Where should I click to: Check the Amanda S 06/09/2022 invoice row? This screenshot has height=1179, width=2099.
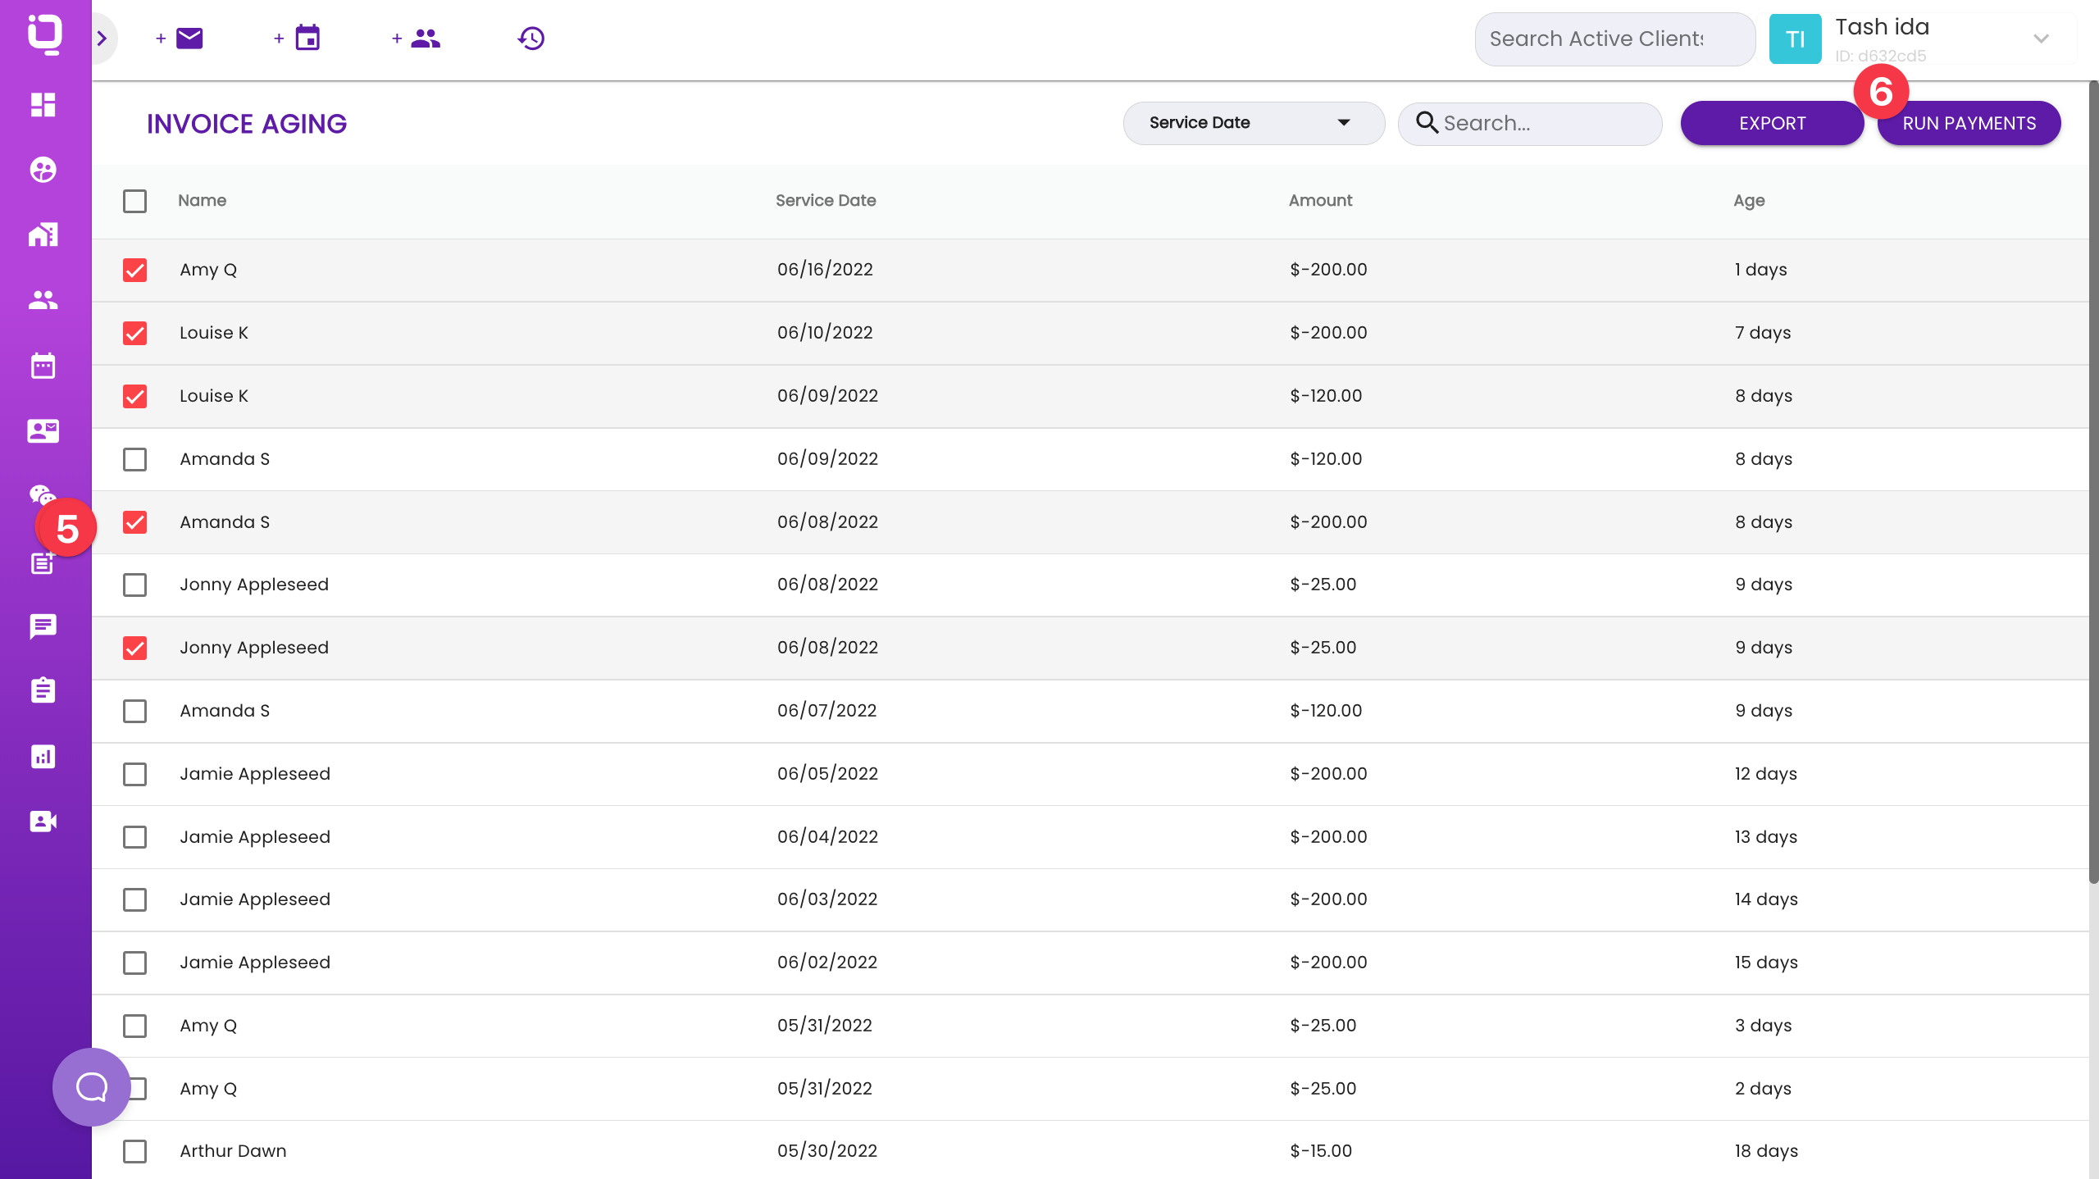point(134,459)
